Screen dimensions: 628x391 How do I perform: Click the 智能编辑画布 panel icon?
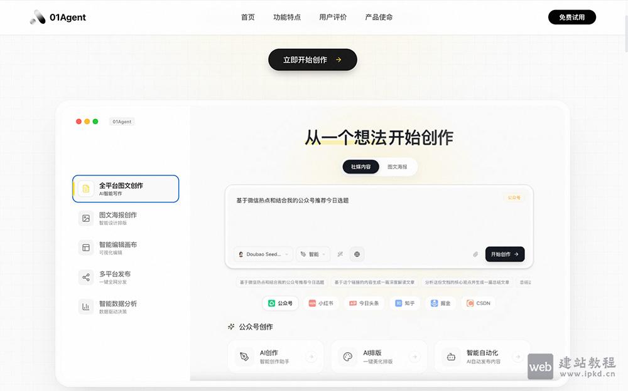[x=85, y=248]
